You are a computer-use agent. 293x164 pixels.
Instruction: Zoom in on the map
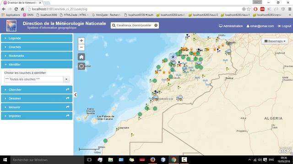pos(81,41)
